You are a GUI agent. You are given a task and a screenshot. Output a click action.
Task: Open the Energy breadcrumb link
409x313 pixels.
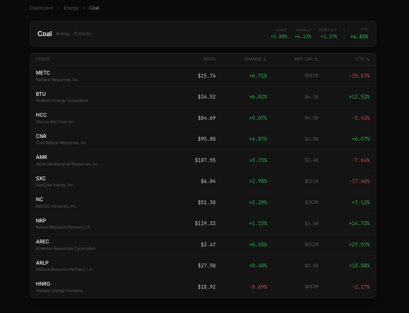coord(71,8)
